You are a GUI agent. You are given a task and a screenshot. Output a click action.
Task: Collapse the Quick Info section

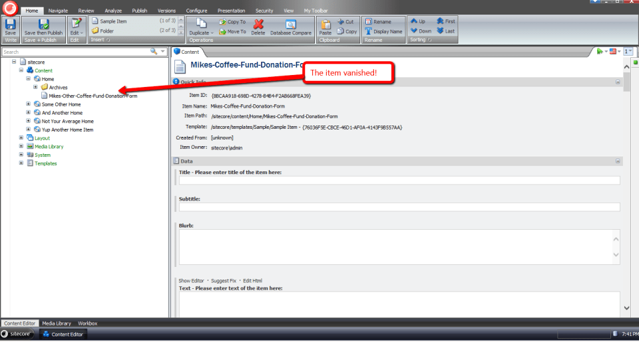(x=618, y=82)
